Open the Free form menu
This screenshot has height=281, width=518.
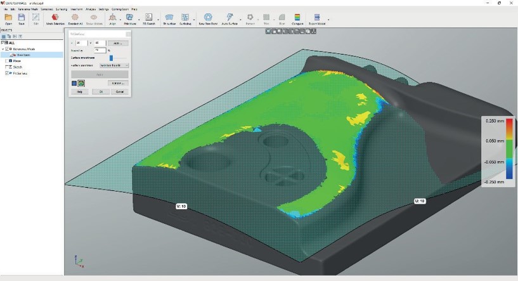click(76, 10)
